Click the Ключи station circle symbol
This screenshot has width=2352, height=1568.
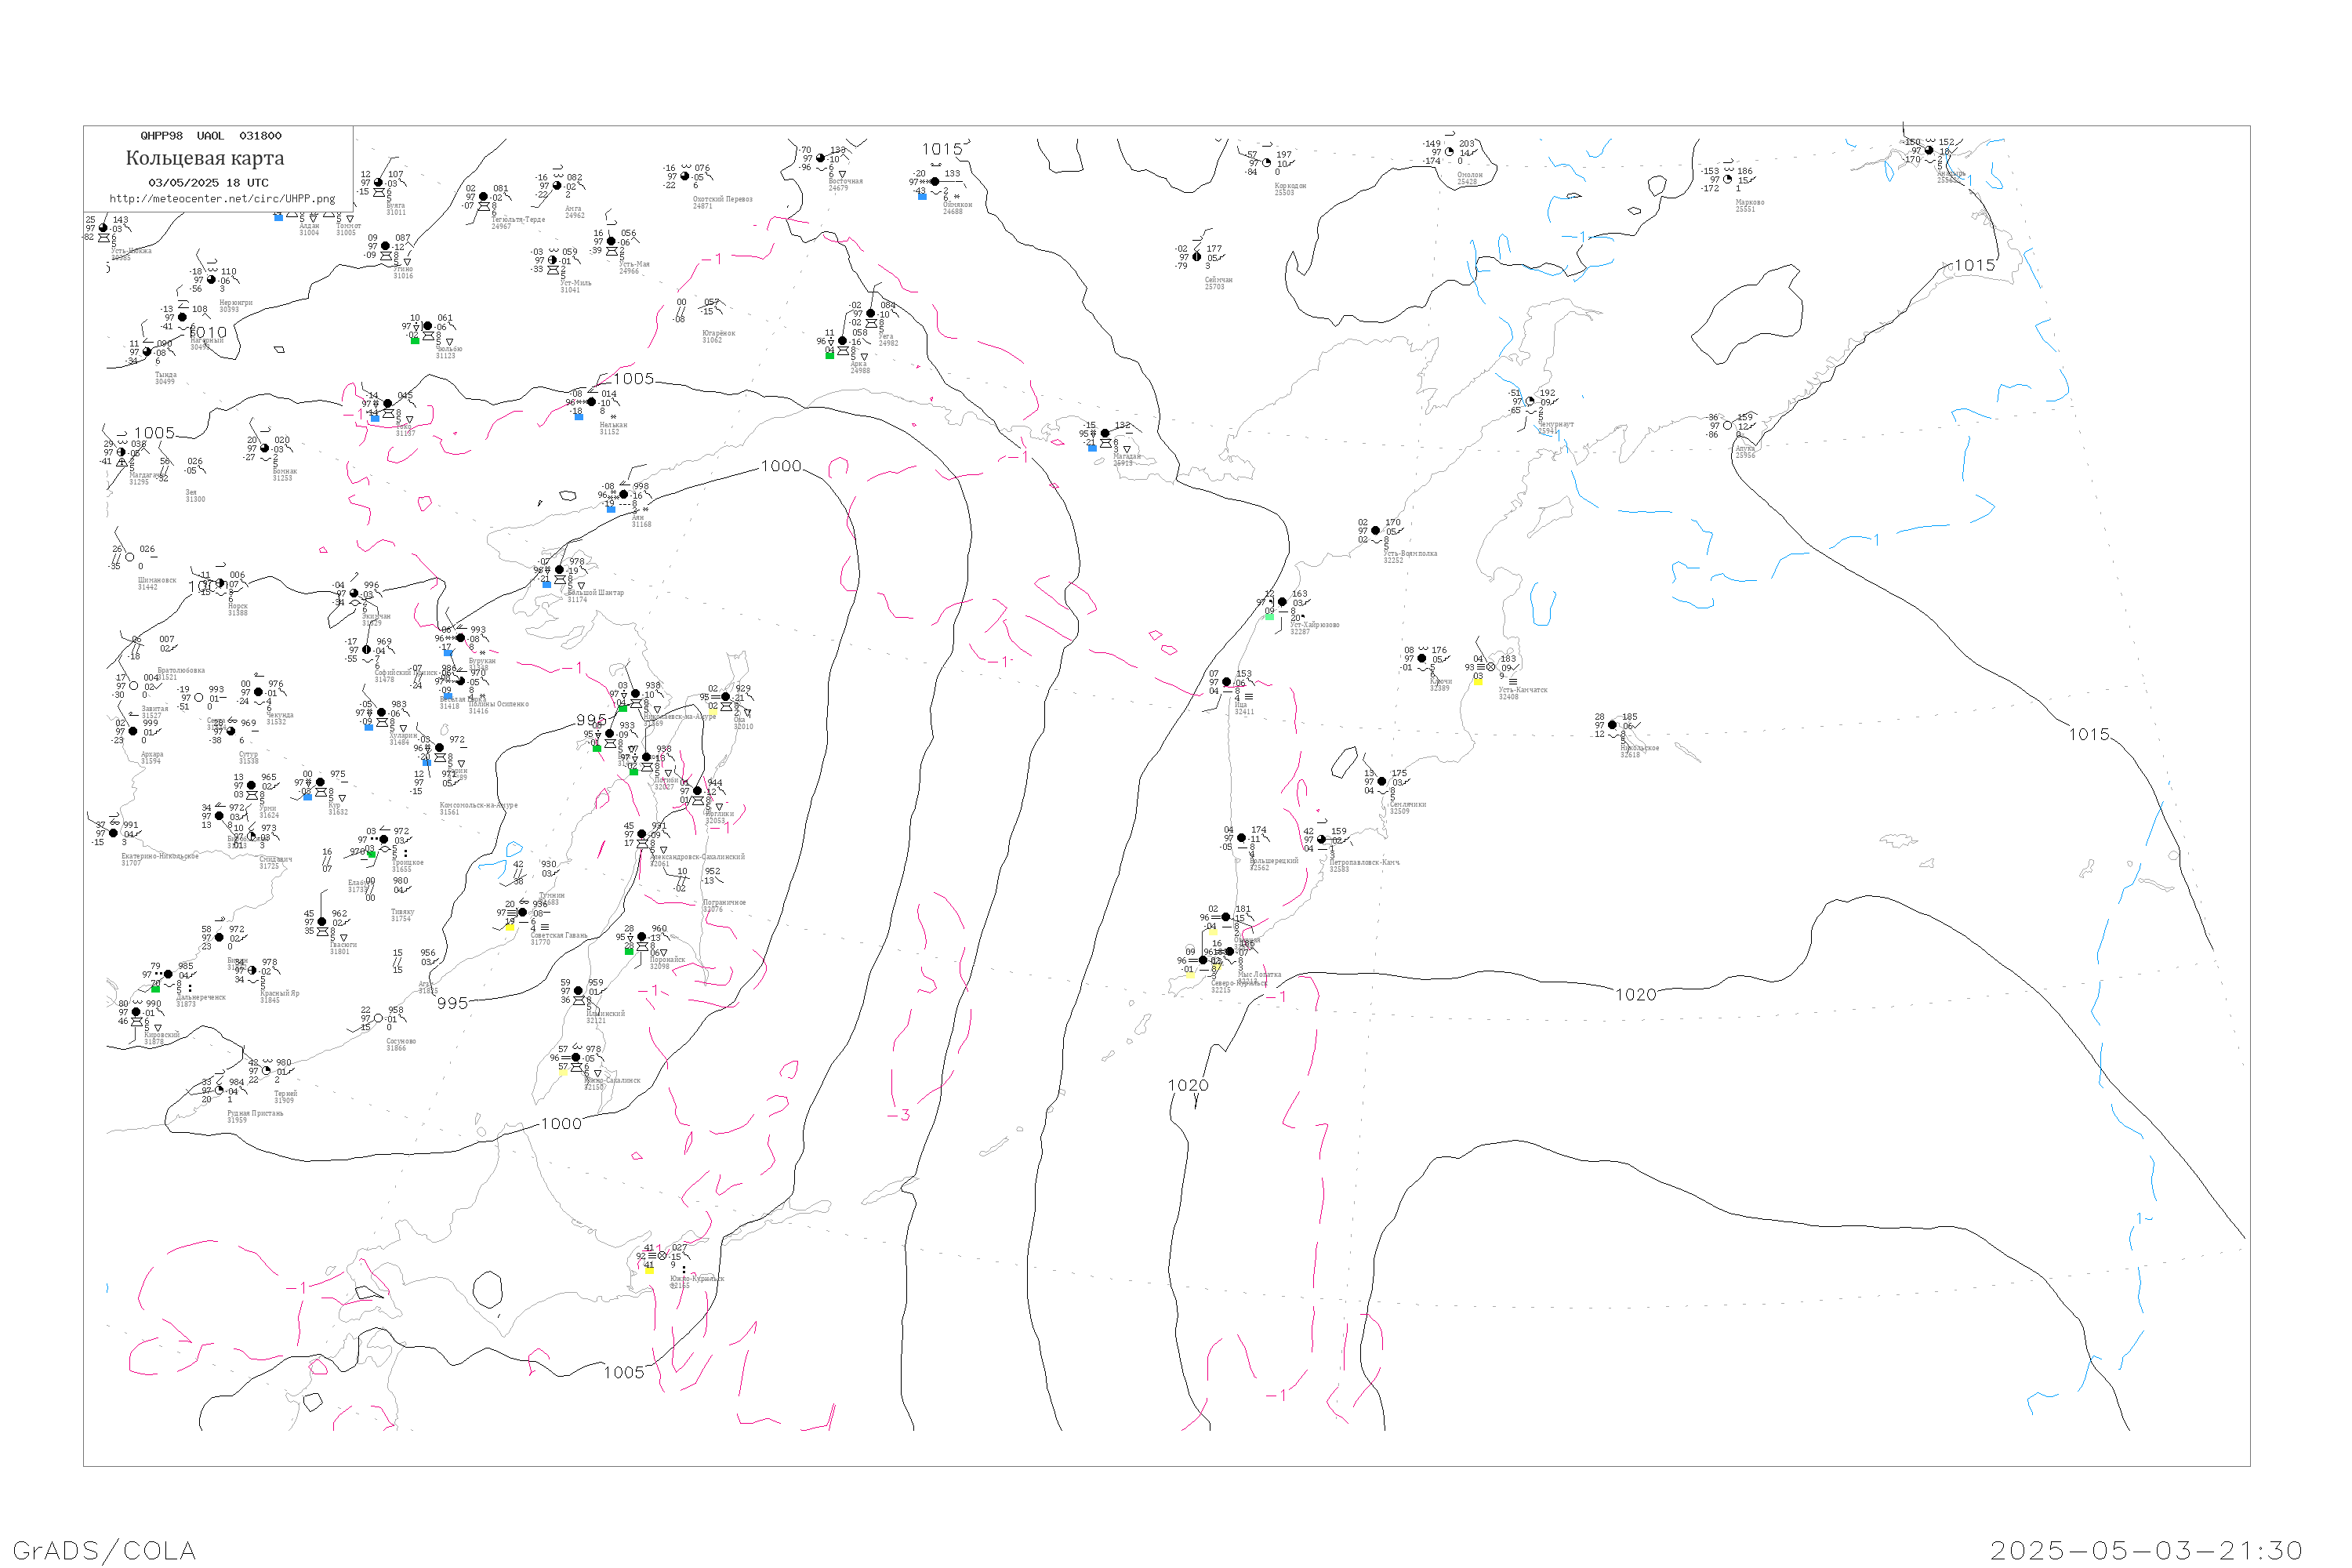1422,658
